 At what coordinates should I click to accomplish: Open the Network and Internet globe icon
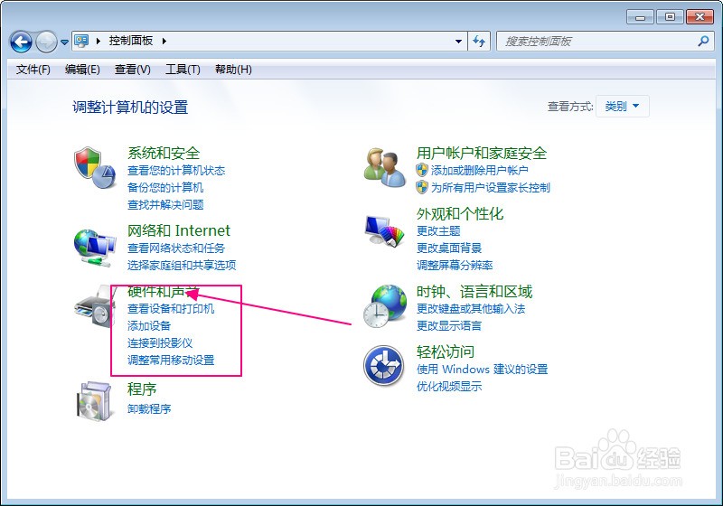click(94, 244)
